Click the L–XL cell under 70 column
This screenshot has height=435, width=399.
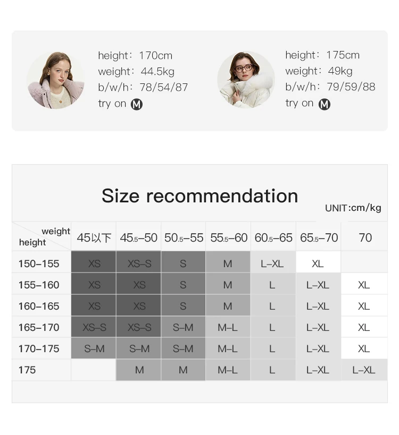pos(364,370)
